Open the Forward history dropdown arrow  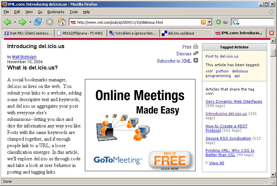tap(30, 22)
